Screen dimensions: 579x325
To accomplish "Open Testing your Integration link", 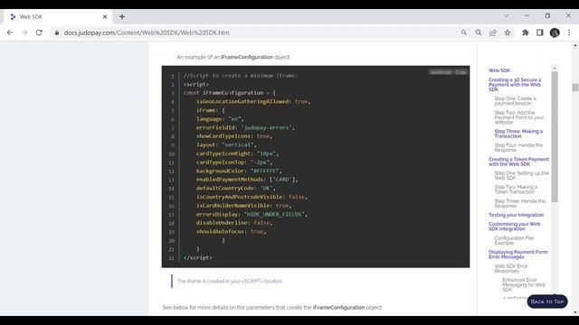I will click(516, 215).
